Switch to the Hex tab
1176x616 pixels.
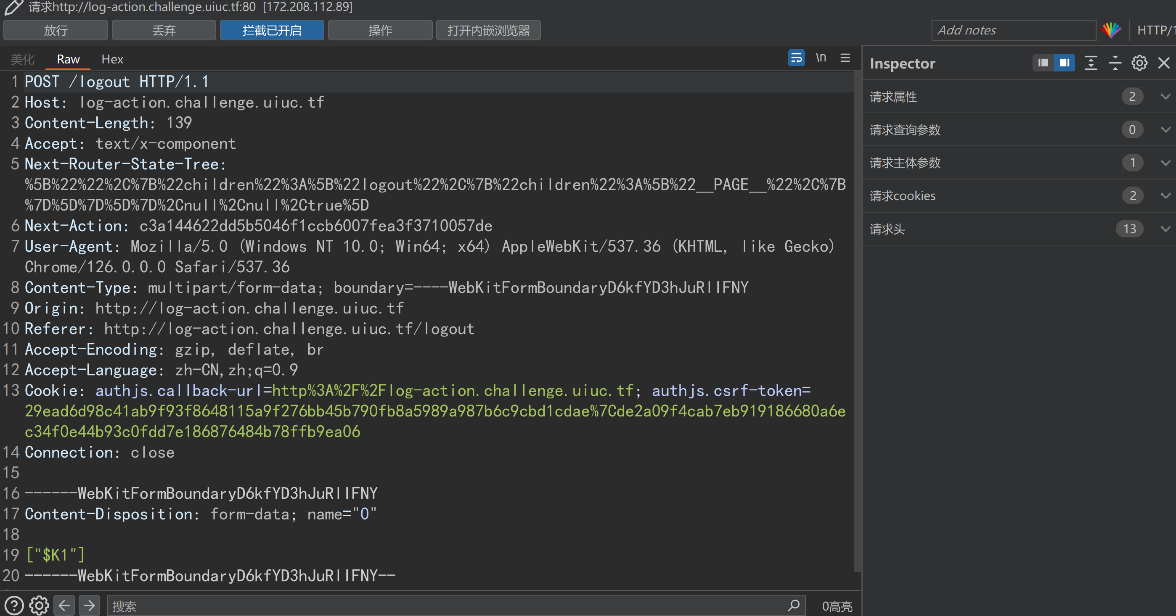[112, 59]
